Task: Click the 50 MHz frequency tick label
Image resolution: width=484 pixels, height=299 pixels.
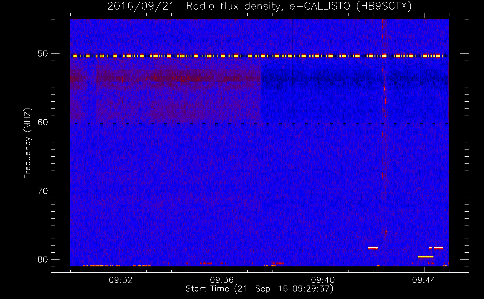Action: [x=43, y=54]
